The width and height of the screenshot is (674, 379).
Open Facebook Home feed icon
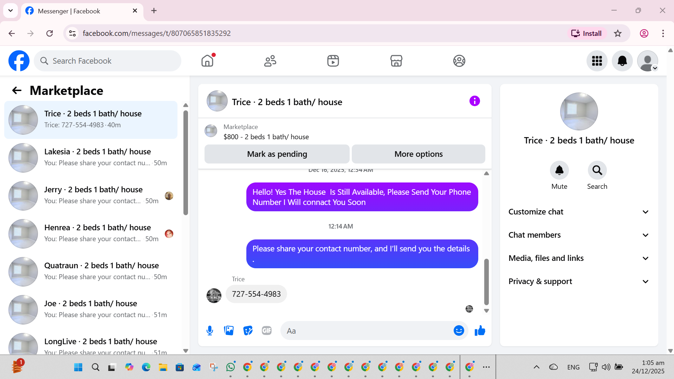tap(207, 61)
